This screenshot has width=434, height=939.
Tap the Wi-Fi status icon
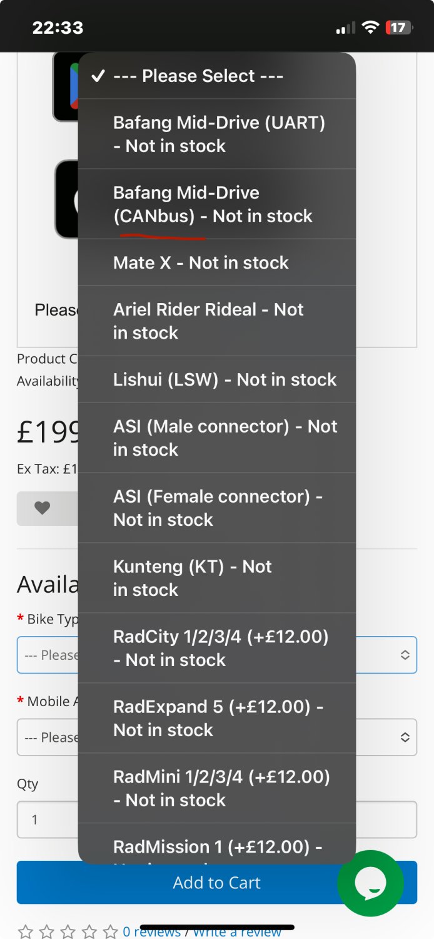click(x=370, y=28)
